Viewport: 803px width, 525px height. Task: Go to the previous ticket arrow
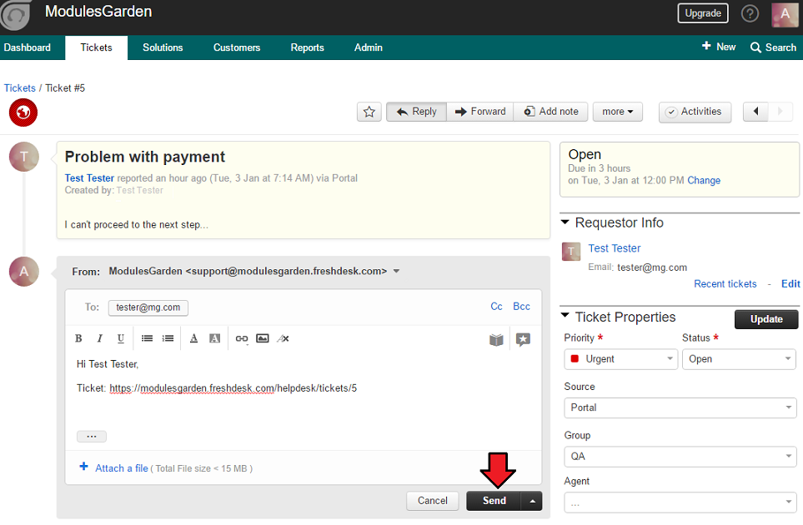(x=755, y=112)
